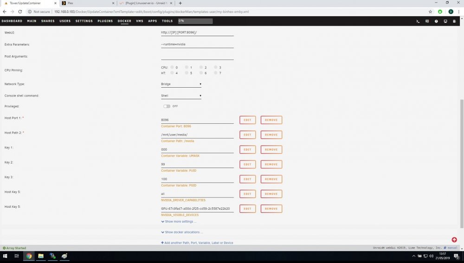Open File Explorer from the taskbar
This screenshot has height=263, width=464.
pos(41,256)
